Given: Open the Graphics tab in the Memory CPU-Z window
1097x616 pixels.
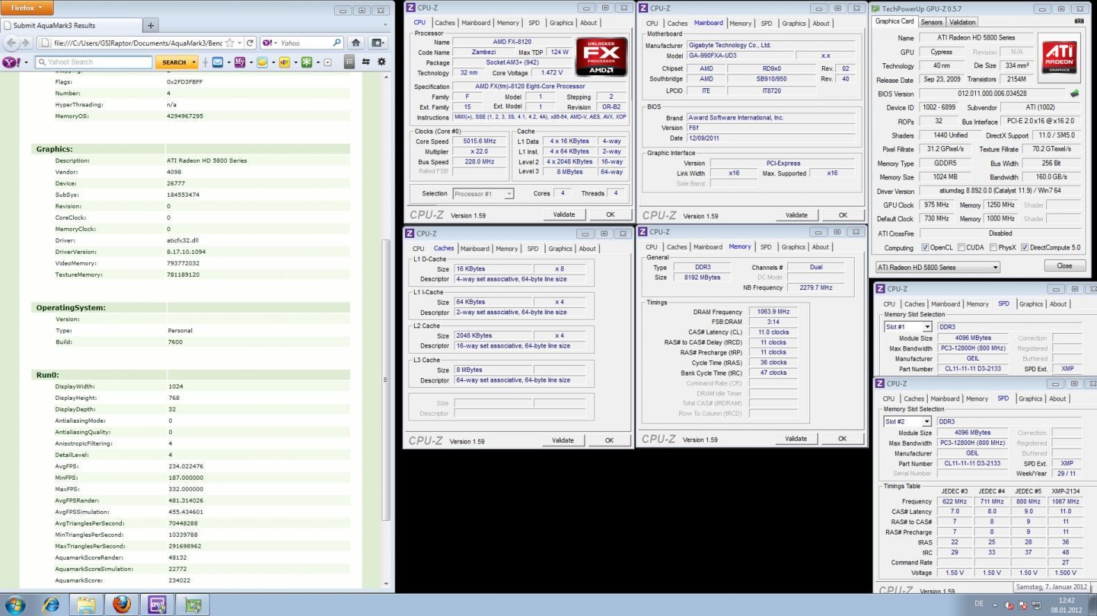Looking at the screenshot, I should pyautogui.click(x=793, y=247).
